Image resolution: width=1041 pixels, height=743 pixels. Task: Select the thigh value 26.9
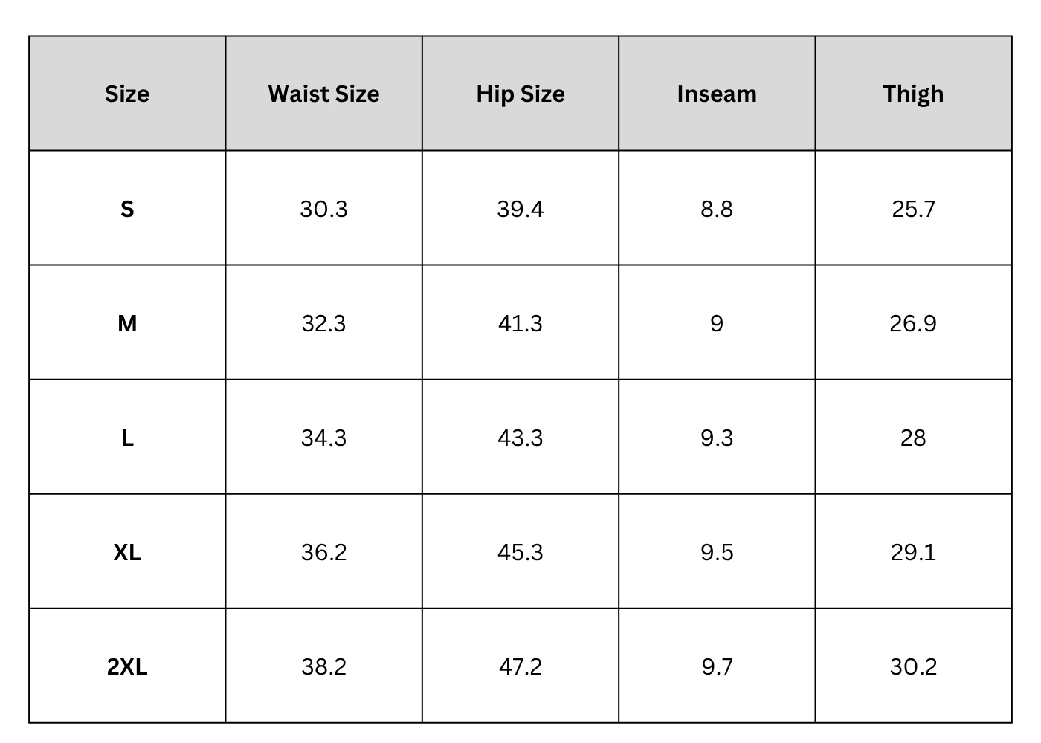pos(913,323)
